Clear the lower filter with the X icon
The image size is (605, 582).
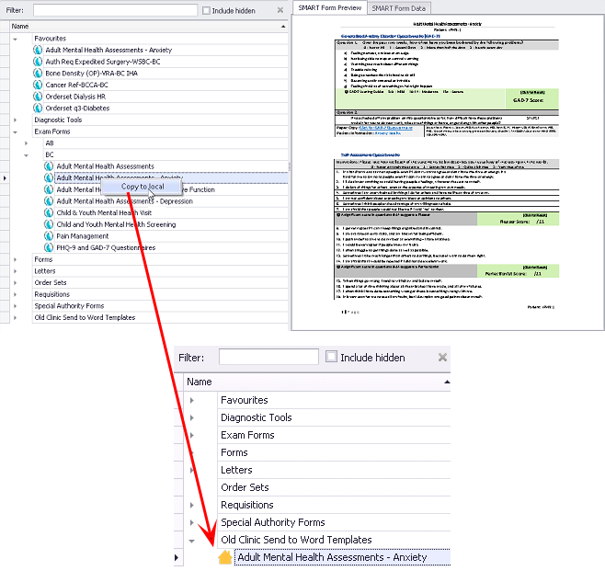coord(442,357)
